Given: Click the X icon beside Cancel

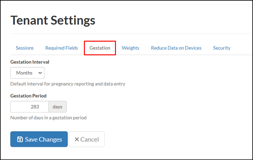Looking at the screenshot, I should pos(77,139).
